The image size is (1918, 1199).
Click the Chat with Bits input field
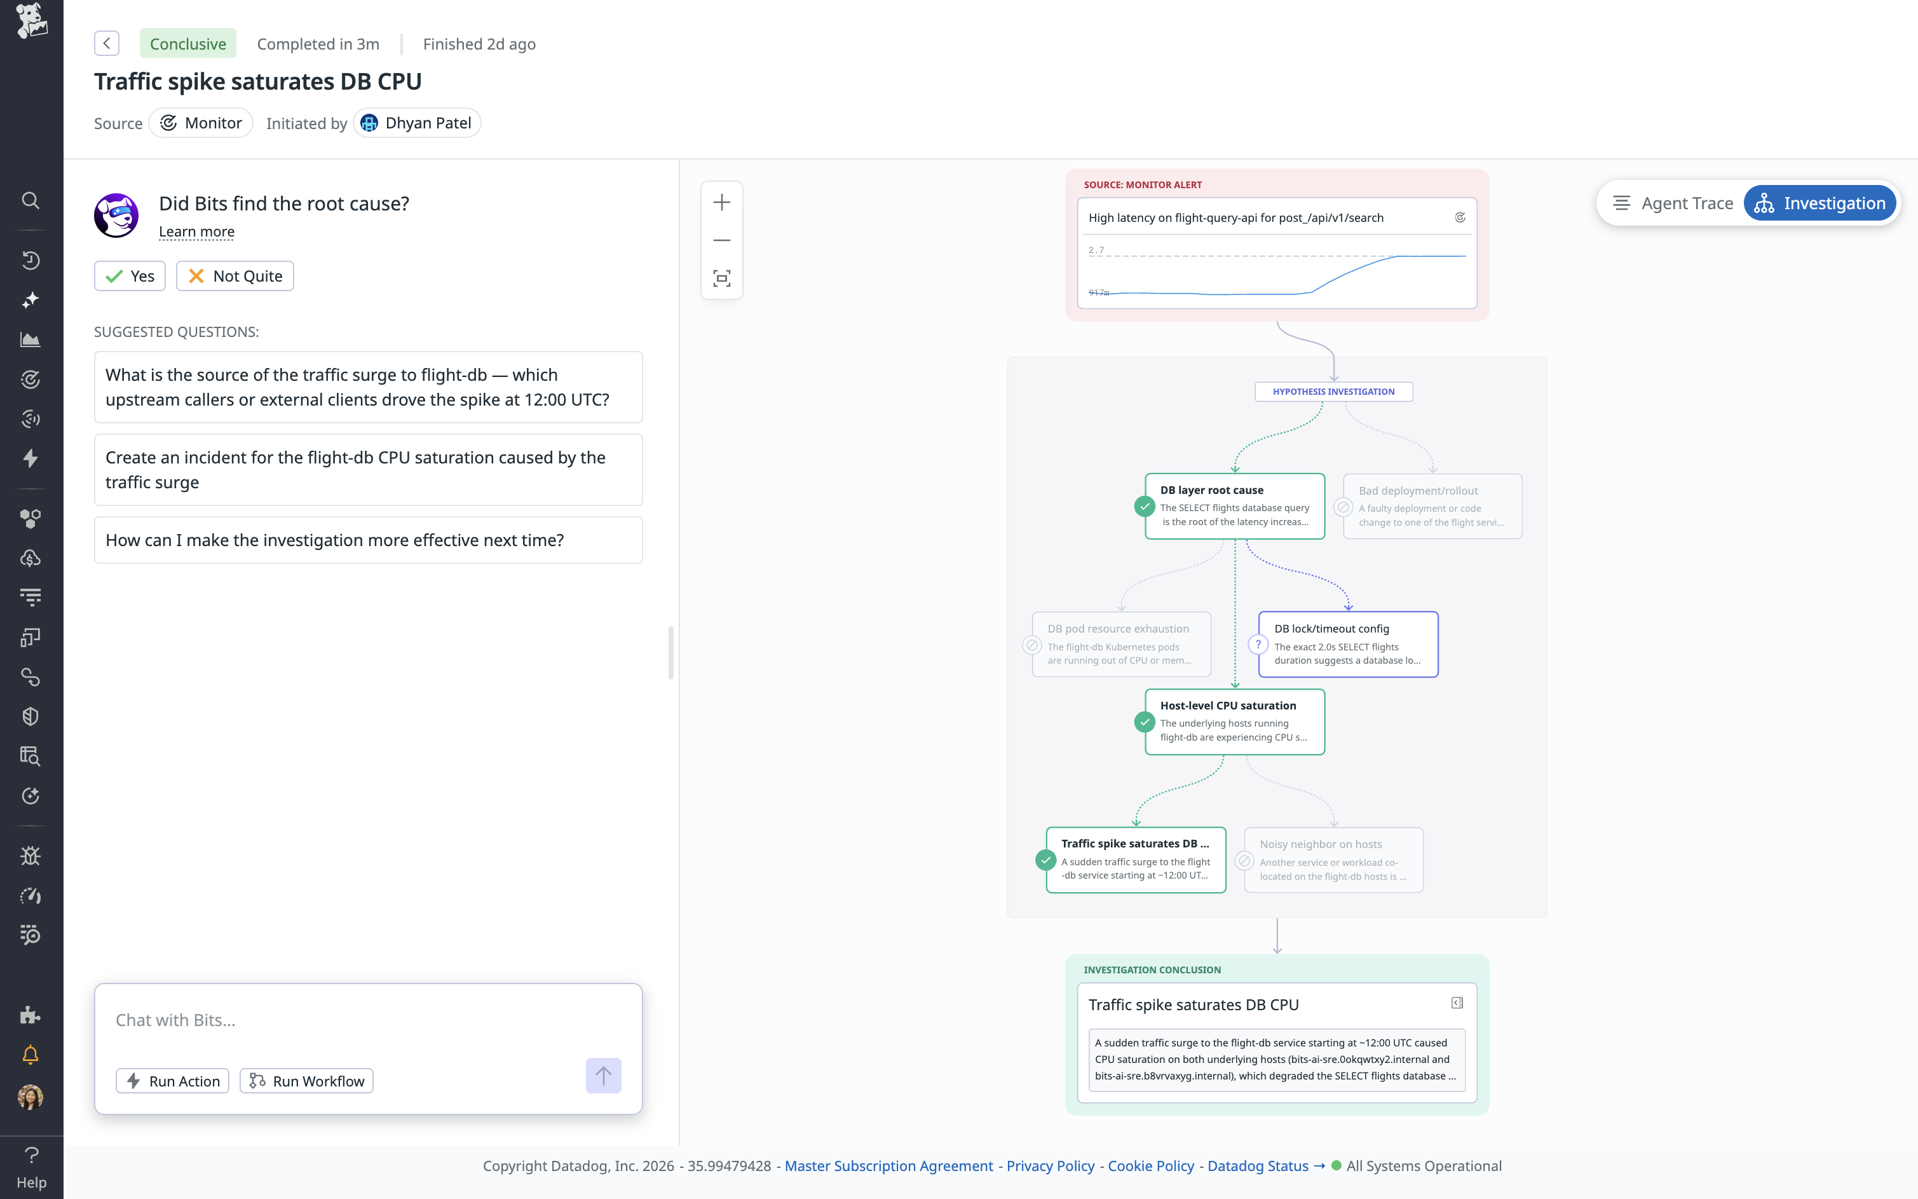[x=368, y=1020]
